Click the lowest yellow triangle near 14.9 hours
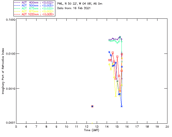 point(116,96)
